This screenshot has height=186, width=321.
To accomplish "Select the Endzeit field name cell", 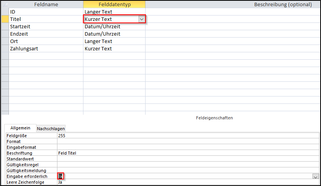I will click(46, 34).
